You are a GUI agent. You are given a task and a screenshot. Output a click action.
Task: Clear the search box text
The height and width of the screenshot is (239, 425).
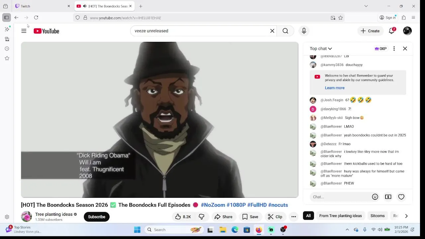coord(272,31)
